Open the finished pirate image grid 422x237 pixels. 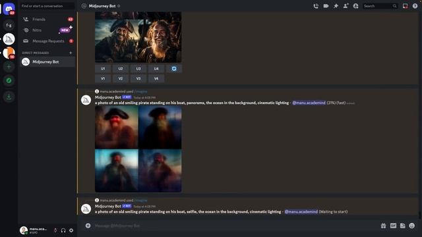138,37
